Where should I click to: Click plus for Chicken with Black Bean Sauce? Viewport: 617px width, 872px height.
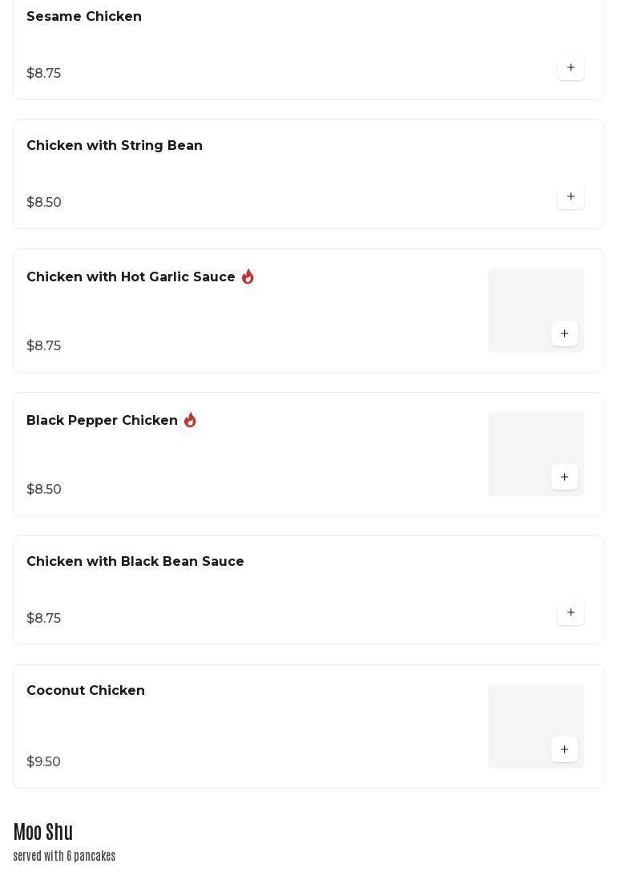tap(571, 612)
